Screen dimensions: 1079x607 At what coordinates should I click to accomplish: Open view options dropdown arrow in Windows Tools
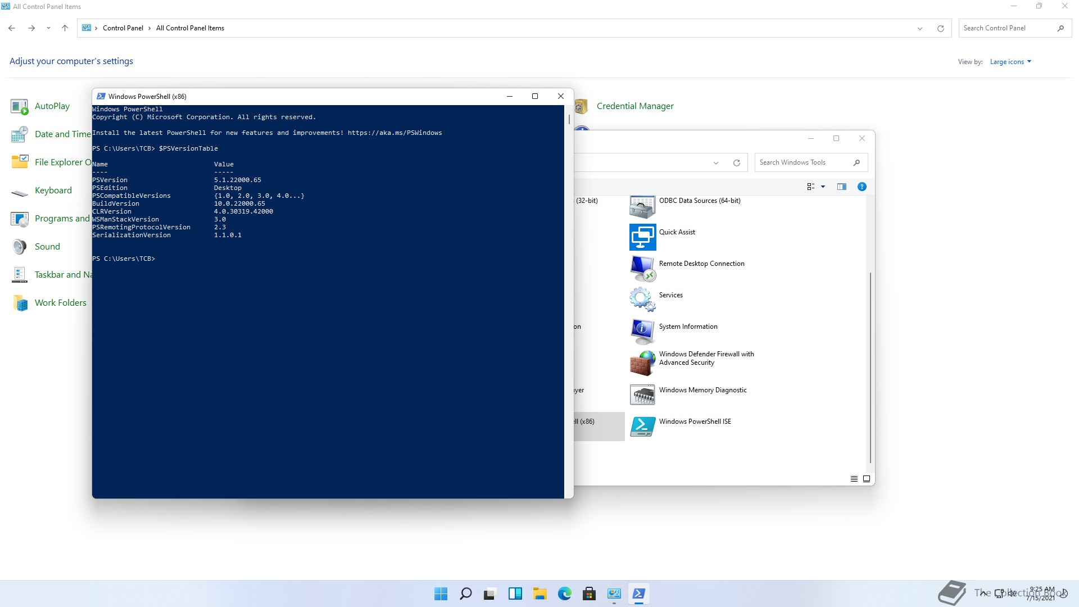823,187
